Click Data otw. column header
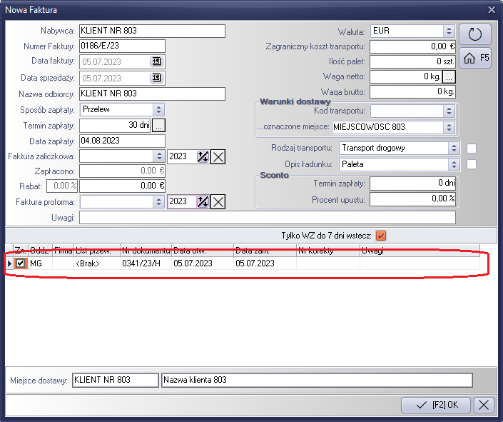 coord(203,251)
